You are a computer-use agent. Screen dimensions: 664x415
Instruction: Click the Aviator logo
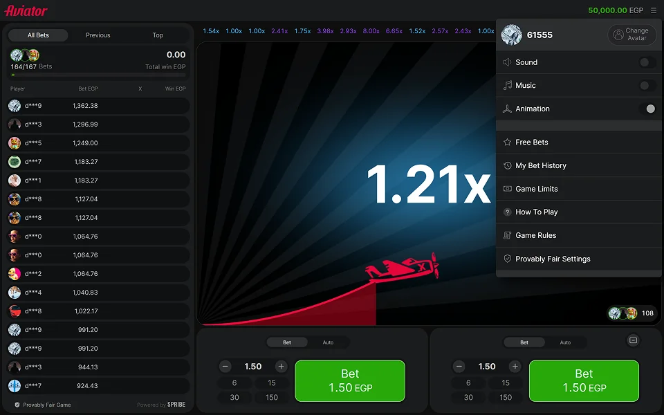pyautogui.click(x=26, y=10)
